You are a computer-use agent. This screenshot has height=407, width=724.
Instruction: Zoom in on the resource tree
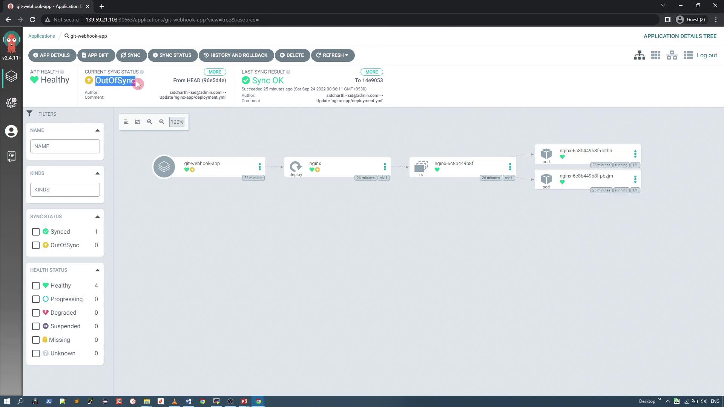coord(150,122)
